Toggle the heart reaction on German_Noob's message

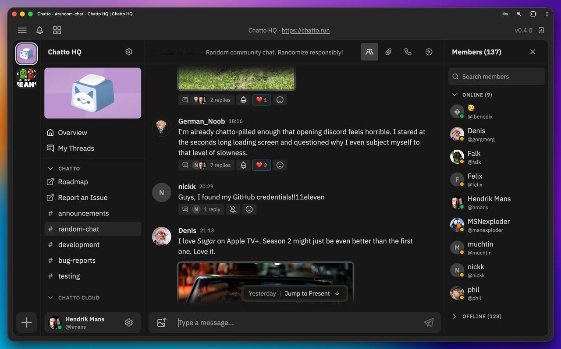tap(262, 165)
